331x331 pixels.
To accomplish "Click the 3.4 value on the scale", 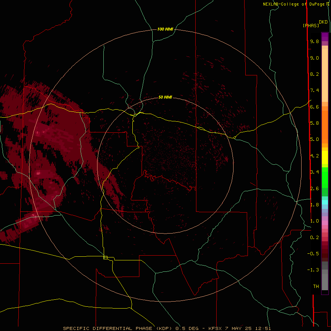I will coord(314,172).
